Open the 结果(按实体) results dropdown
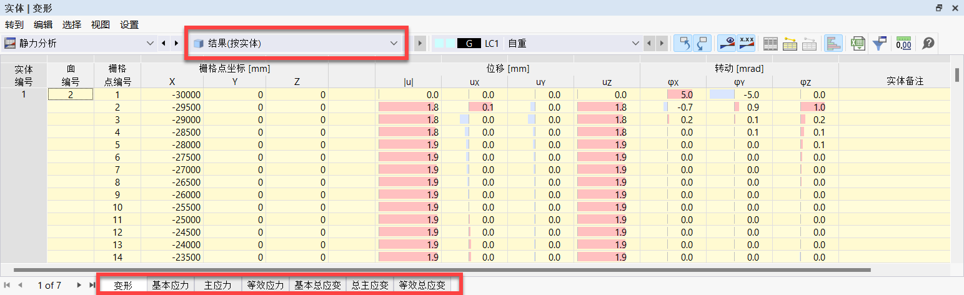 (296, 43)
